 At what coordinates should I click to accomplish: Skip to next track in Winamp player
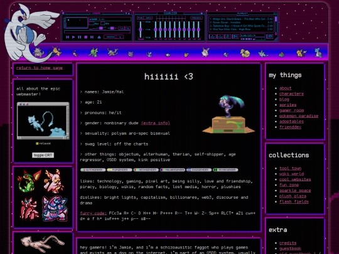tap(92, 37)
